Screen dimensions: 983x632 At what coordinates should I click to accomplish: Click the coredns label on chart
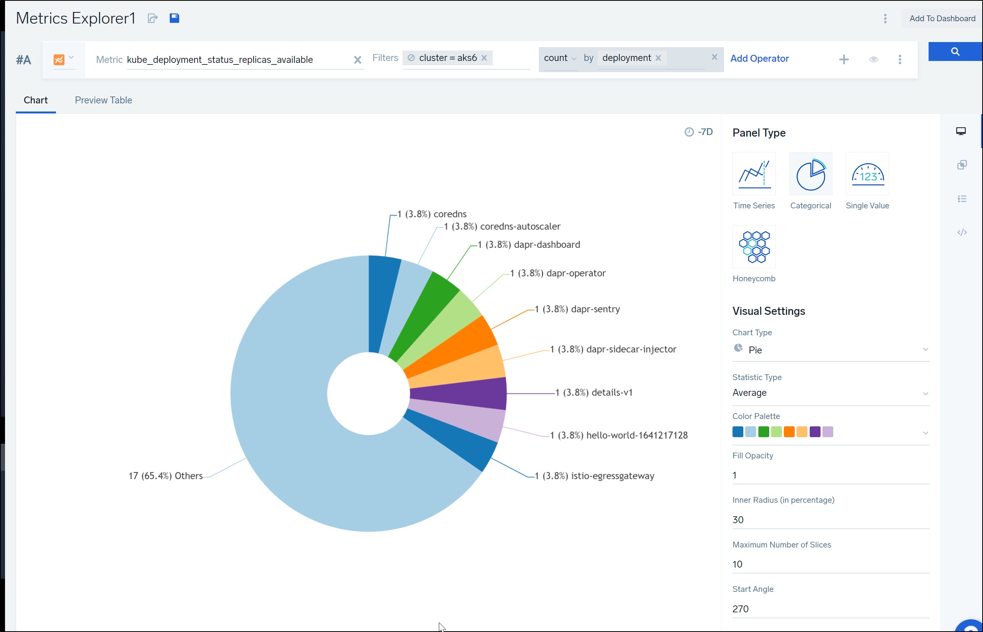click(x=432, y=214)
